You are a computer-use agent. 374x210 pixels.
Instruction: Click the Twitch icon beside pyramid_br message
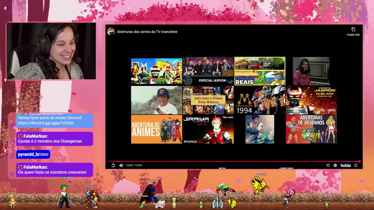[x=12, y=156]
